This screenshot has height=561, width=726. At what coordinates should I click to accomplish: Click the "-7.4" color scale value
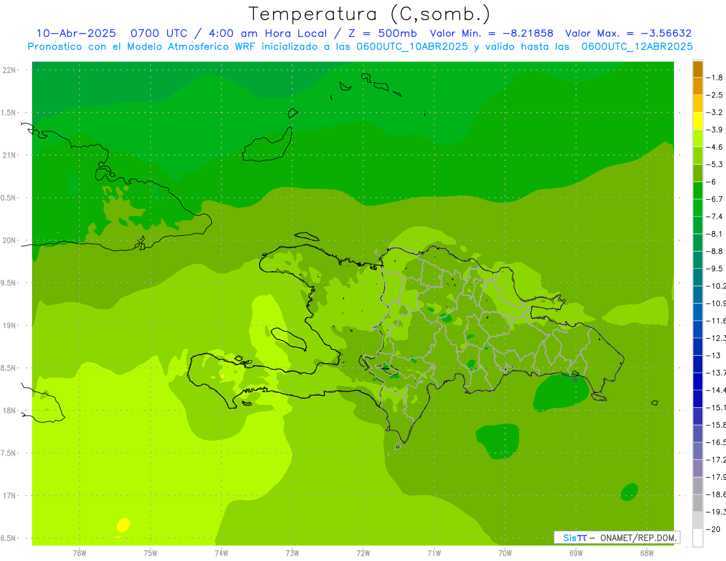715,217
